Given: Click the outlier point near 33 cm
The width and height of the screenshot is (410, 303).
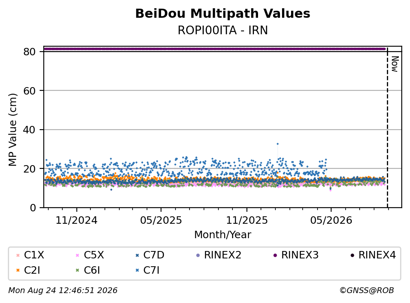Looking at the screenshot, I should pyautogui.click(x=278, y=144).
